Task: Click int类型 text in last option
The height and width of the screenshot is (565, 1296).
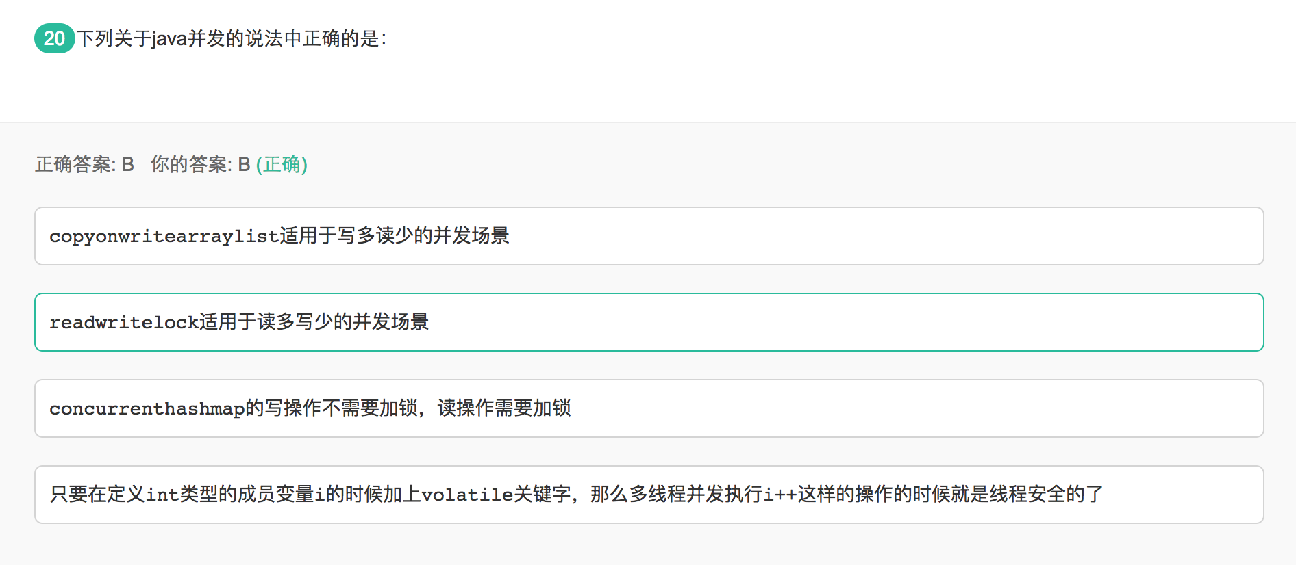Action: [182, 494]
